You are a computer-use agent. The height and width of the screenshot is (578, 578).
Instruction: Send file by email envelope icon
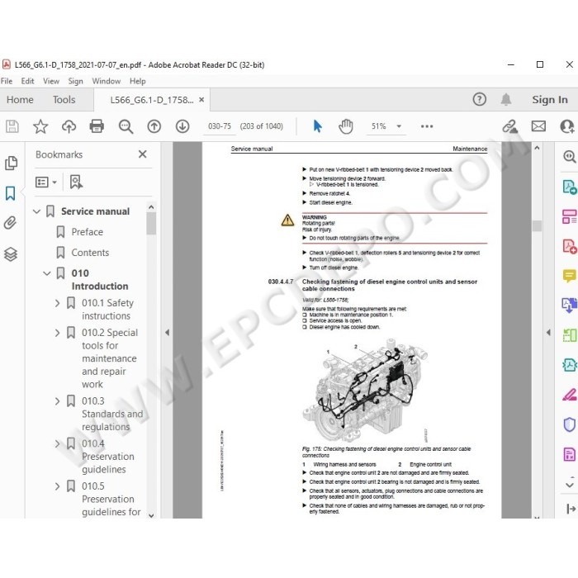coord(538,126)
